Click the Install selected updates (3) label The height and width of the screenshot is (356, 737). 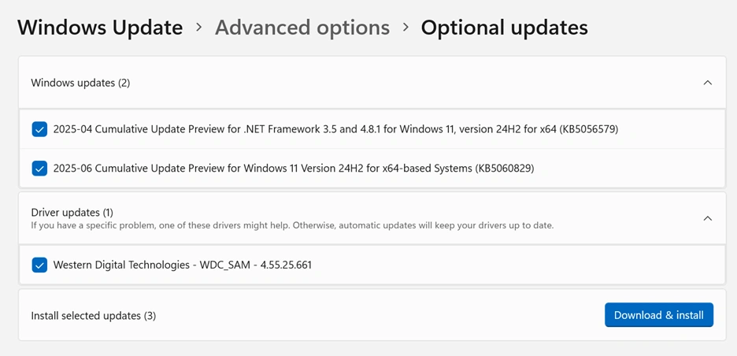(94, 316)
